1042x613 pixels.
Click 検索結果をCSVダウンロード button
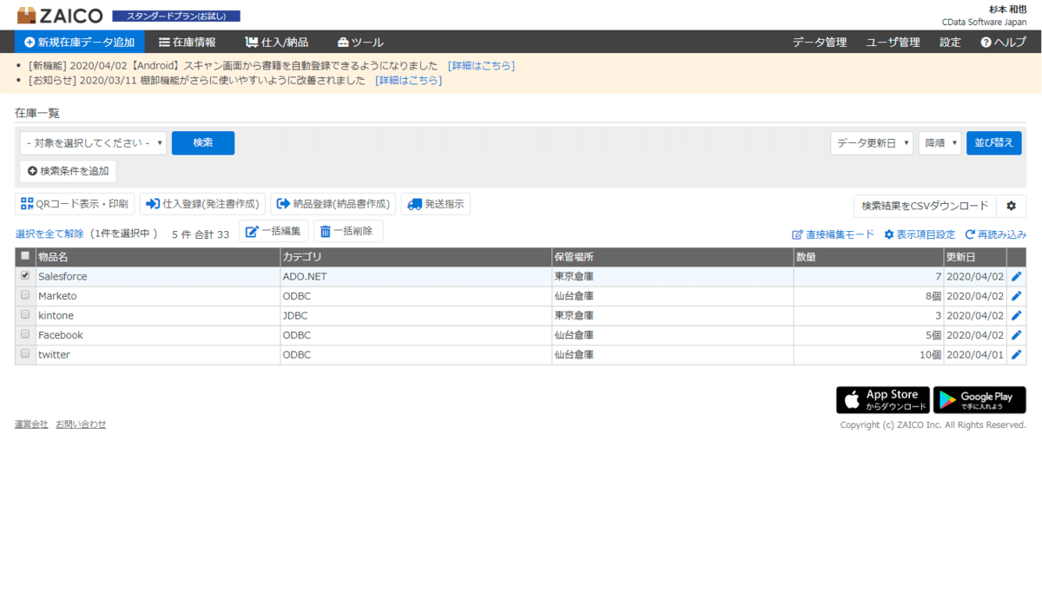click(x=925, y=206)
